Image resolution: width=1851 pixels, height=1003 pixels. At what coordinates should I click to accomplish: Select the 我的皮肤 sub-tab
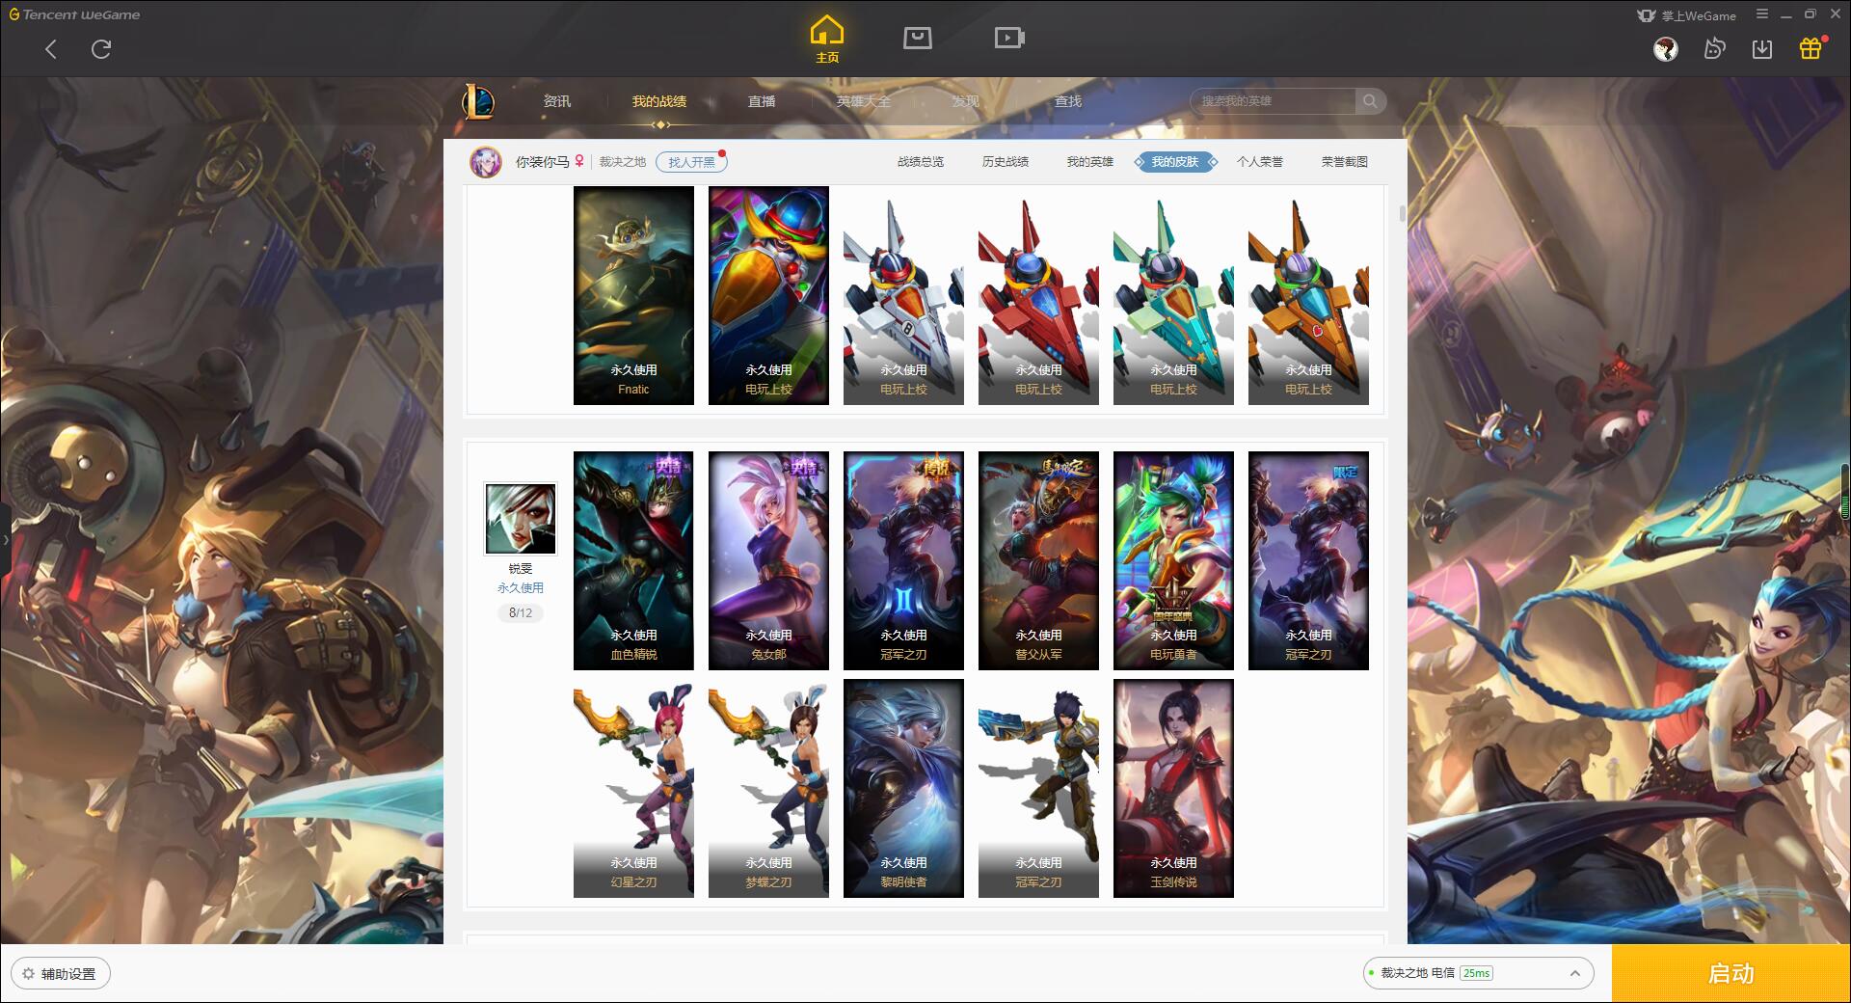coord(1175,162)
